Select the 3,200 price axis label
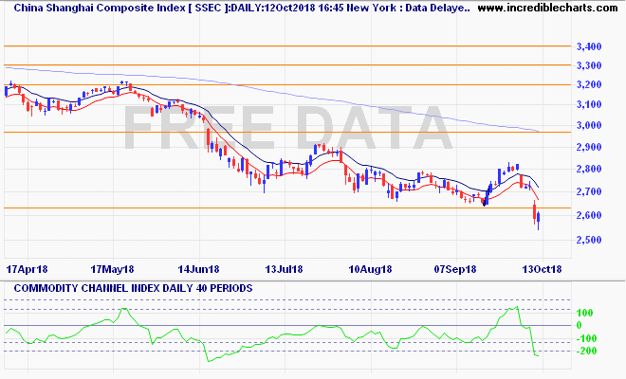Image resolution: width=626 pixels, height=379 pixels. click(x=589, y=84)
